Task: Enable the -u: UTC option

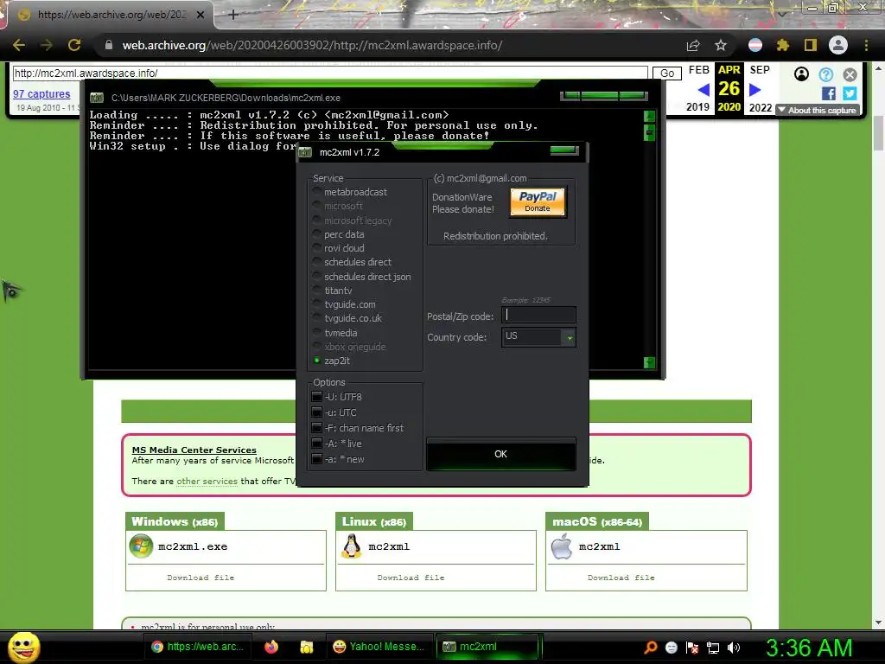Action: (x=317, y=412)
